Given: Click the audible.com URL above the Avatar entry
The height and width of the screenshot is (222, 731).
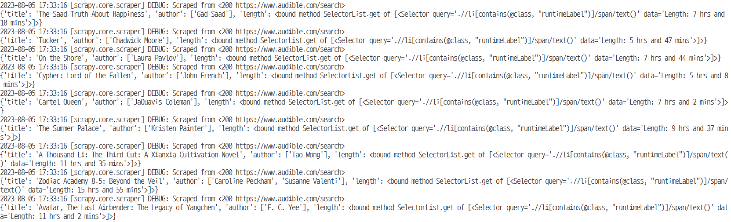Looking at the screenshot, I should pos(290,199).
